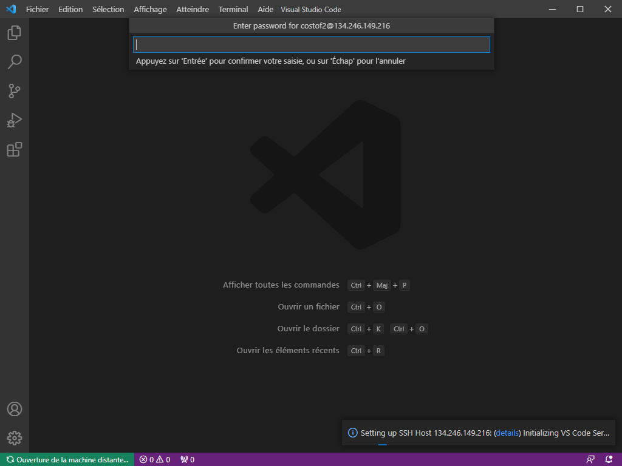The image size is (622, 466).
Task: Click the details link in SSH notification
Action: 507,433
